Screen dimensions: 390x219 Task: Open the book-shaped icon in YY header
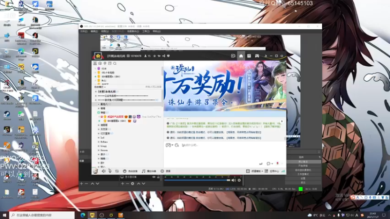(x=249, y=56)
